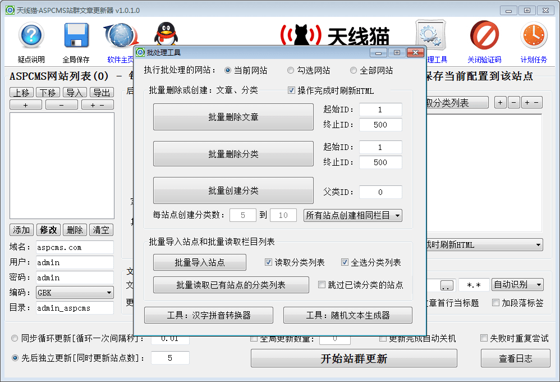560x382 pixels.
Task: Click 开始站群更新 button
Action: [x=354, y=358]
